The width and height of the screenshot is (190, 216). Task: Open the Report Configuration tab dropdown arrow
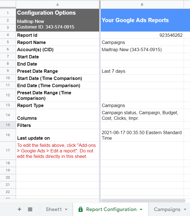(x=141, y=210)
